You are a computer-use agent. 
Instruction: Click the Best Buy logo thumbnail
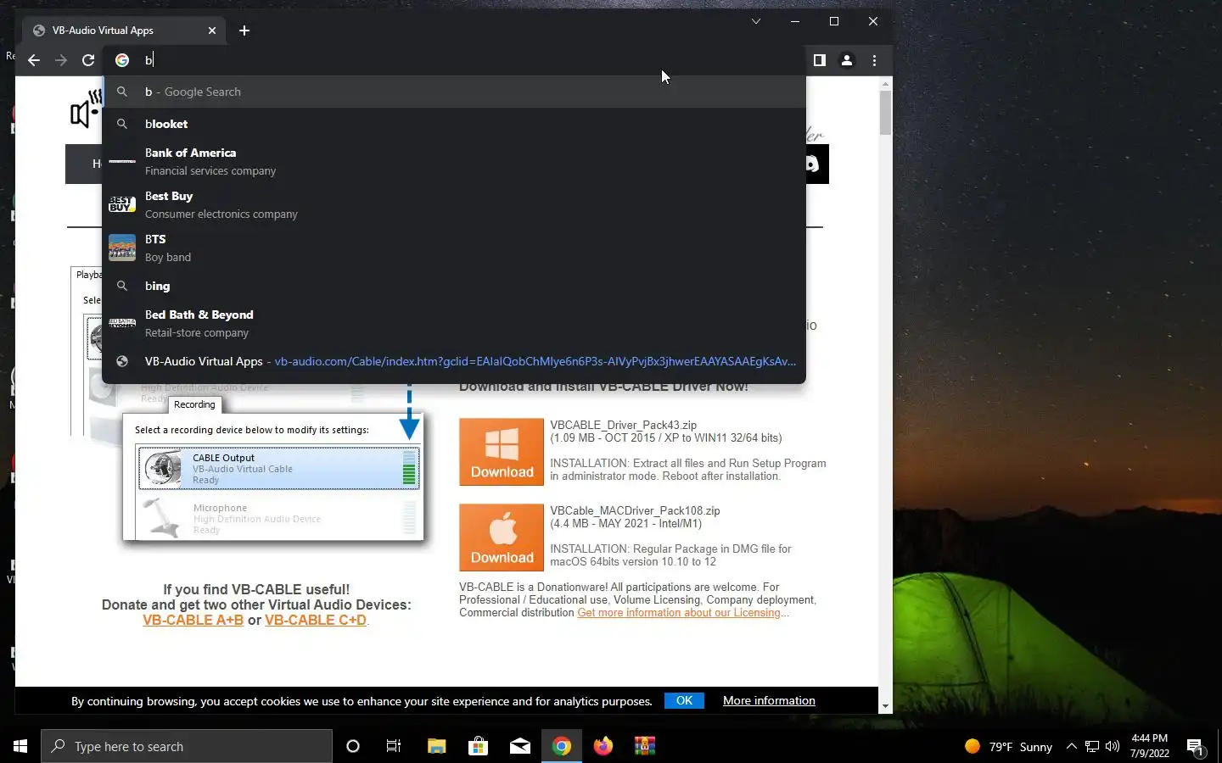coord(122,204)
